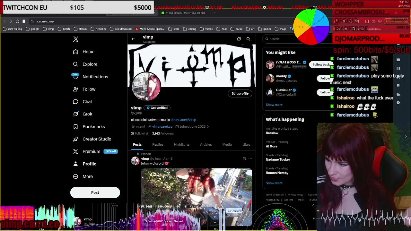Click the Grok icon on pinned post
The width and height of the screenshot is (411, 231).
(244, 158)
